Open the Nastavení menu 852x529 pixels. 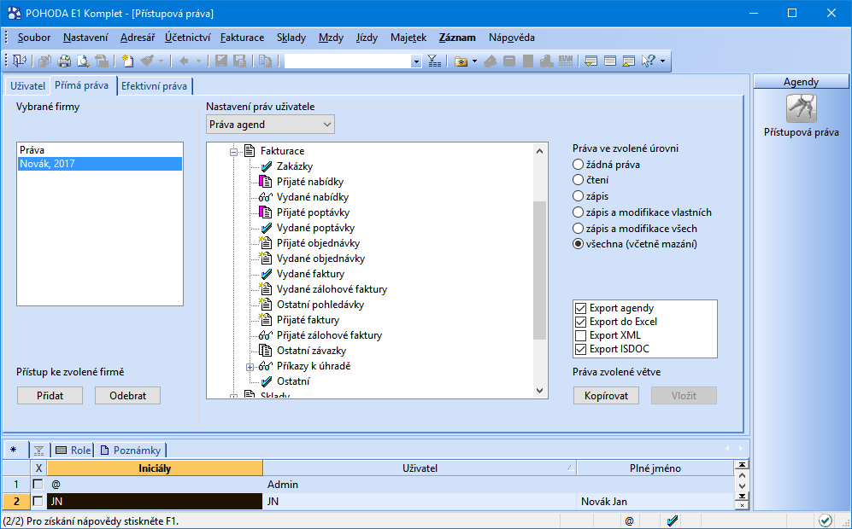(x=85, y=38)
